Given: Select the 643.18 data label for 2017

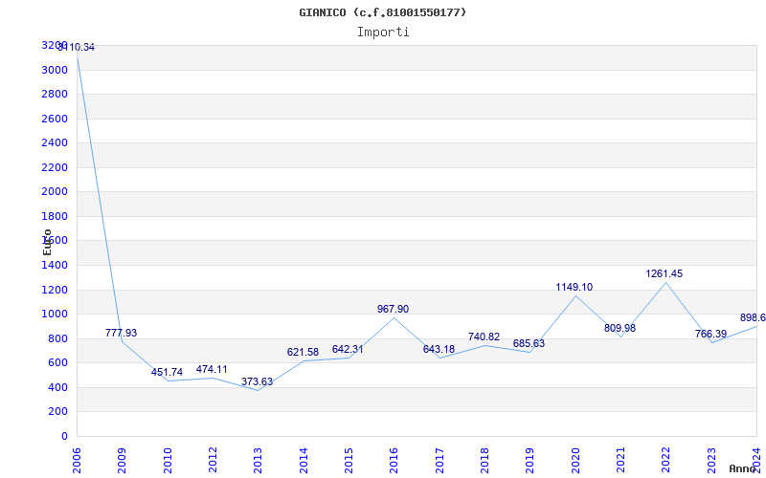Looking at the screenshot, I should tap(439, 349).
